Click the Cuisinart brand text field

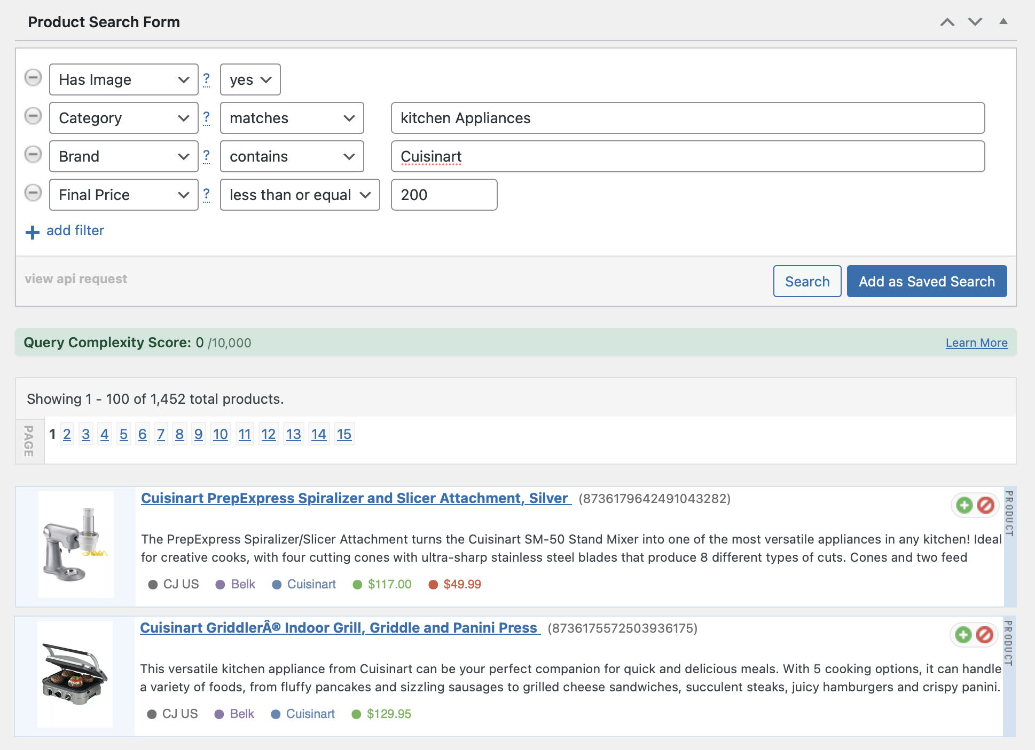point(688,156)
